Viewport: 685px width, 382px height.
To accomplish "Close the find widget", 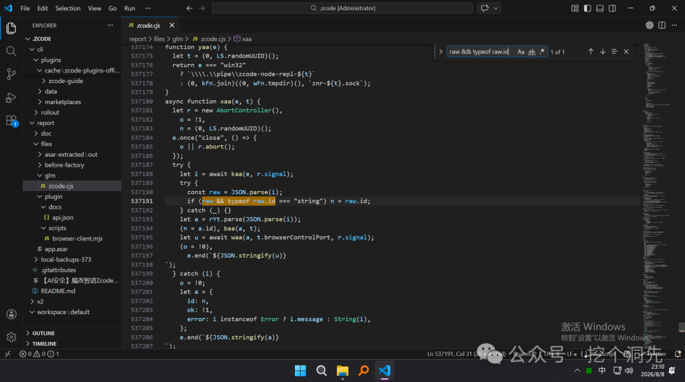I will 627,51.
